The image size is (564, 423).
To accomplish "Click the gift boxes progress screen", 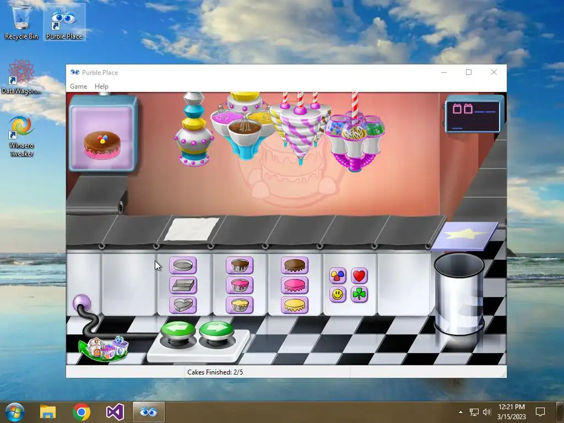I will [x=473, y=115].
